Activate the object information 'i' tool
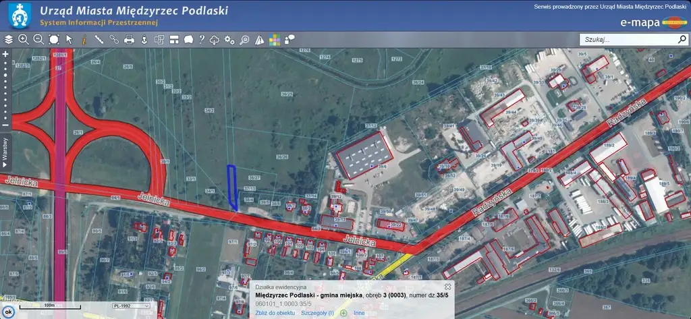691x319 pixels. tap(84, 40)
